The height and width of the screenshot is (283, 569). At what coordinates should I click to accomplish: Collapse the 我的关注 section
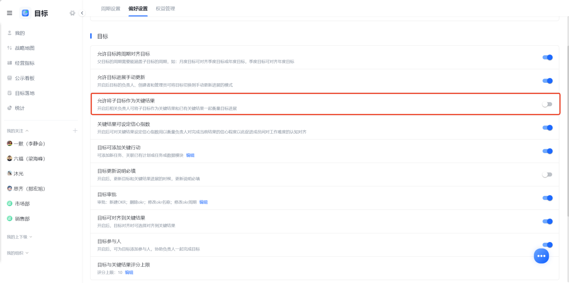tap(18, 131)
